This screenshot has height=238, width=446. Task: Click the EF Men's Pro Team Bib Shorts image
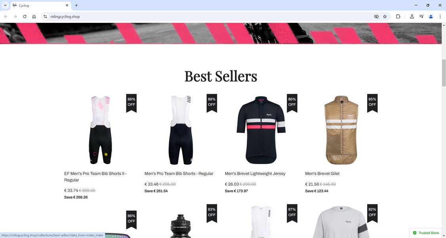pos(100,130)
